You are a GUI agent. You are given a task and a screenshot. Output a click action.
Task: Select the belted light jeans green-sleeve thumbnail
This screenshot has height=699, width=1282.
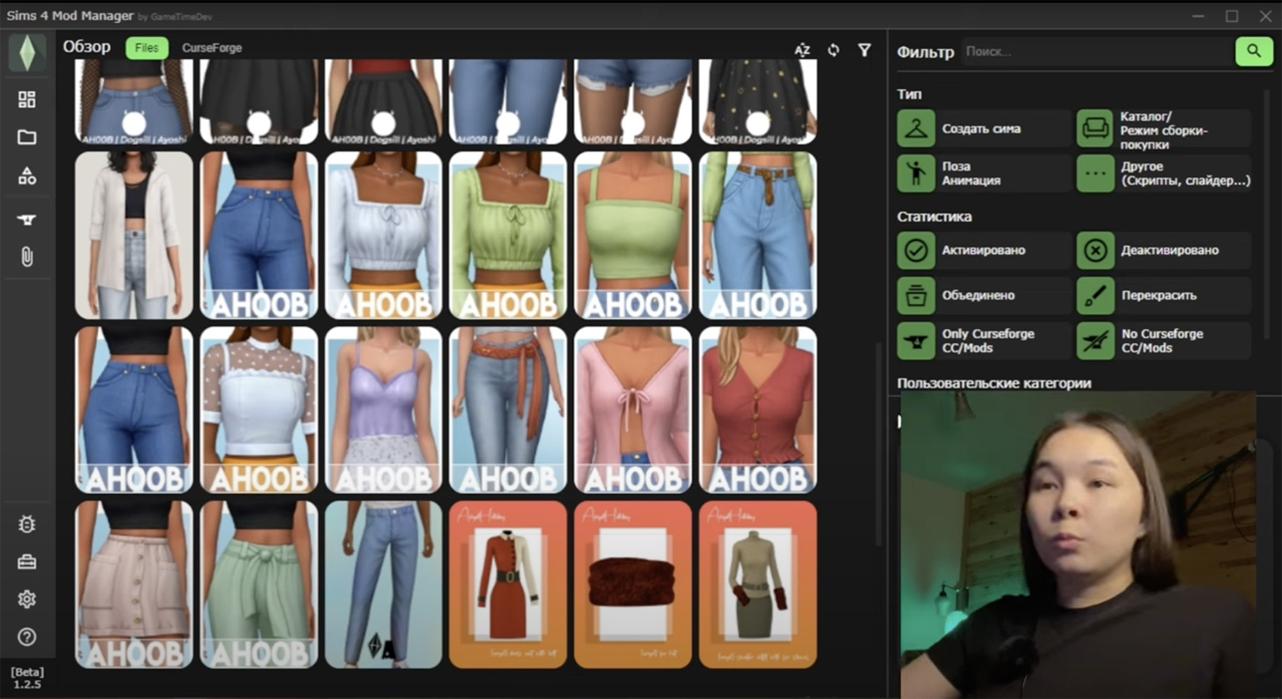coord(758,235)
